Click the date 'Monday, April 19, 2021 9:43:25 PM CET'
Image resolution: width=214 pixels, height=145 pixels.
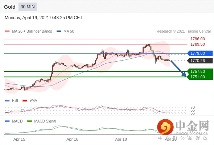pyautogui.click(x=44, y=18)
